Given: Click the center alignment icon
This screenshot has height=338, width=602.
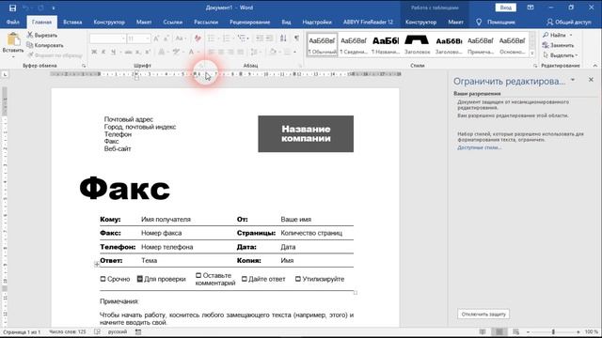Looking at the screenshot, I should pos(221,52).
